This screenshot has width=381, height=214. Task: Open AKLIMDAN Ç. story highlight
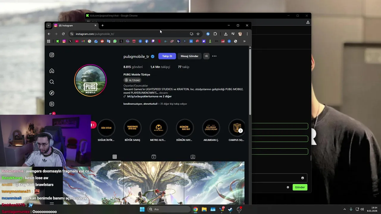coord(211,130)
